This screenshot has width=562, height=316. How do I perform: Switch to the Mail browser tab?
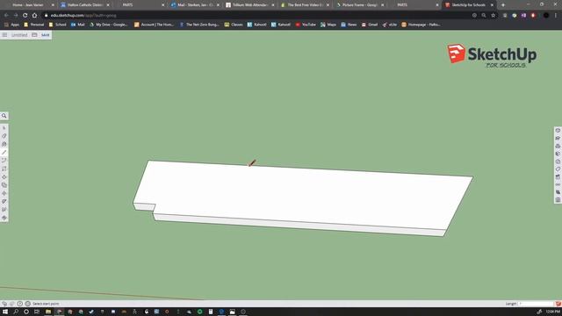195,5
